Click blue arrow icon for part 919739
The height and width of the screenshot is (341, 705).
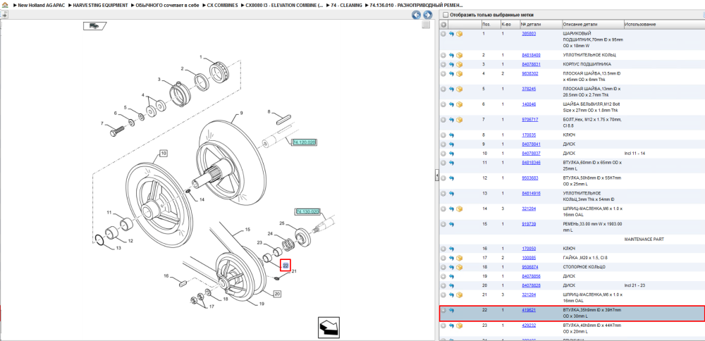coord(451,224)
